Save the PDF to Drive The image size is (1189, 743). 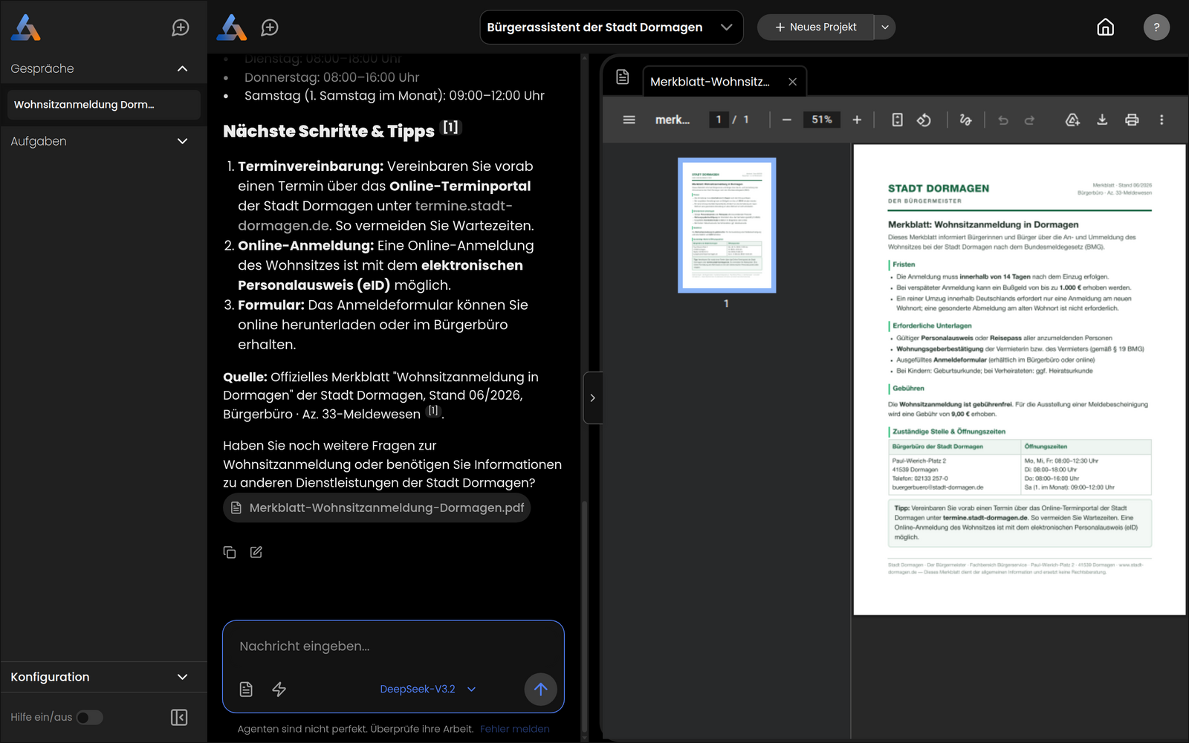(1072, 120)
